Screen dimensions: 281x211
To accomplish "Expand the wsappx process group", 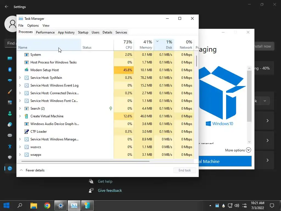I will point(20,155).
